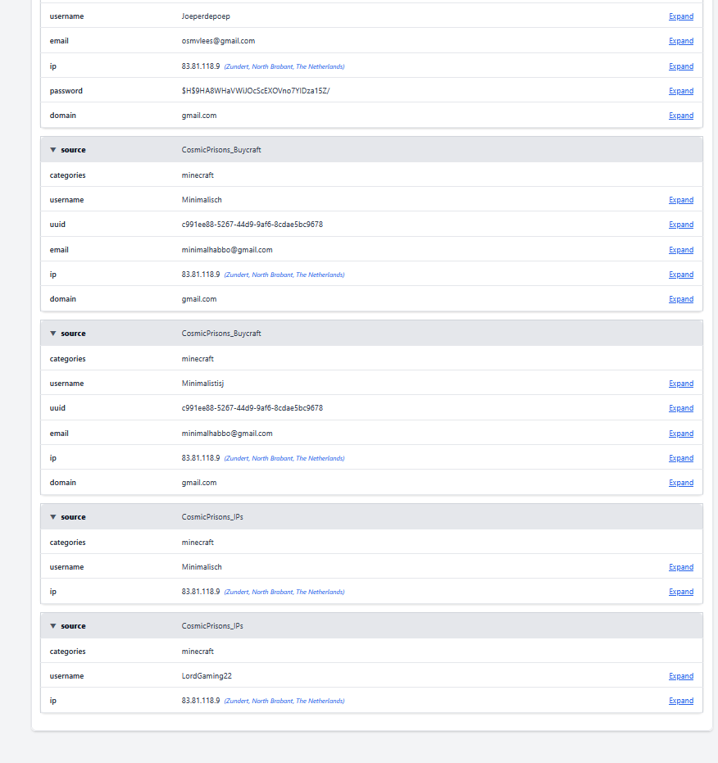Click the osmvlees@gmail.com email address

click(x=218, y=41)
